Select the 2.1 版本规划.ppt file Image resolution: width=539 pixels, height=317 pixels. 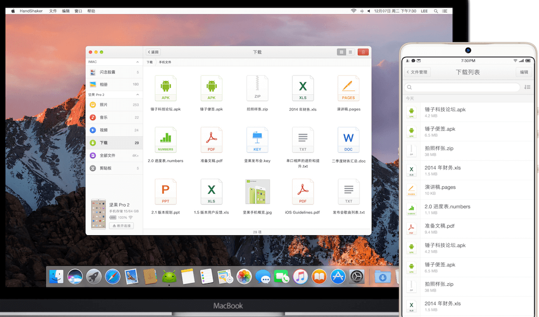pos(165,192)
